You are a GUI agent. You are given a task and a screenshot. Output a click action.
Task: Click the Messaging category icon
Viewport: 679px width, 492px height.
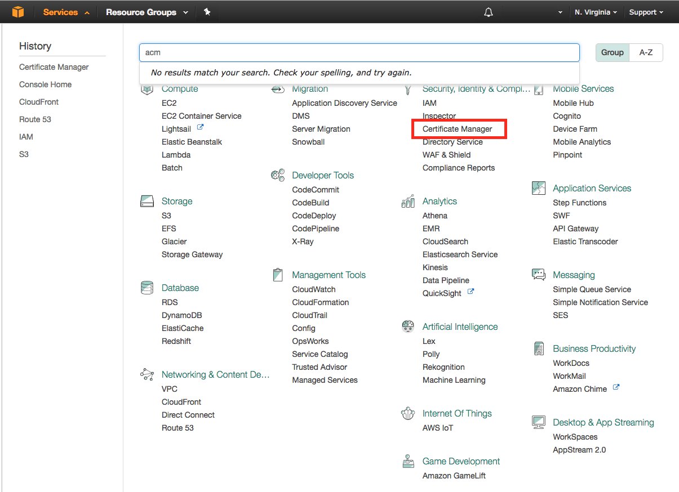tap(539, 275)
